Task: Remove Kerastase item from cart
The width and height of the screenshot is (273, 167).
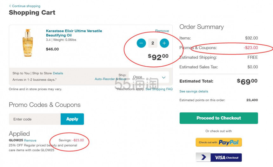Action: (x=162, y=31)
